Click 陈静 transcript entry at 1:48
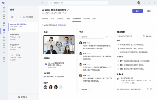The image size is (157, 100). [x=95, y=78]
